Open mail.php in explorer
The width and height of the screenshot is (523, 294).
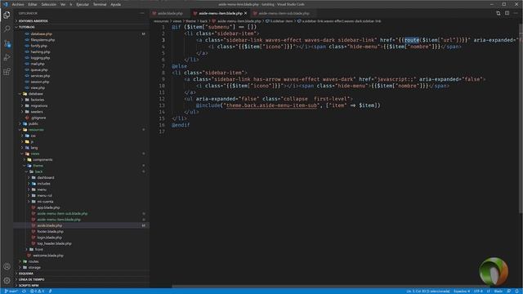(38, 64)
